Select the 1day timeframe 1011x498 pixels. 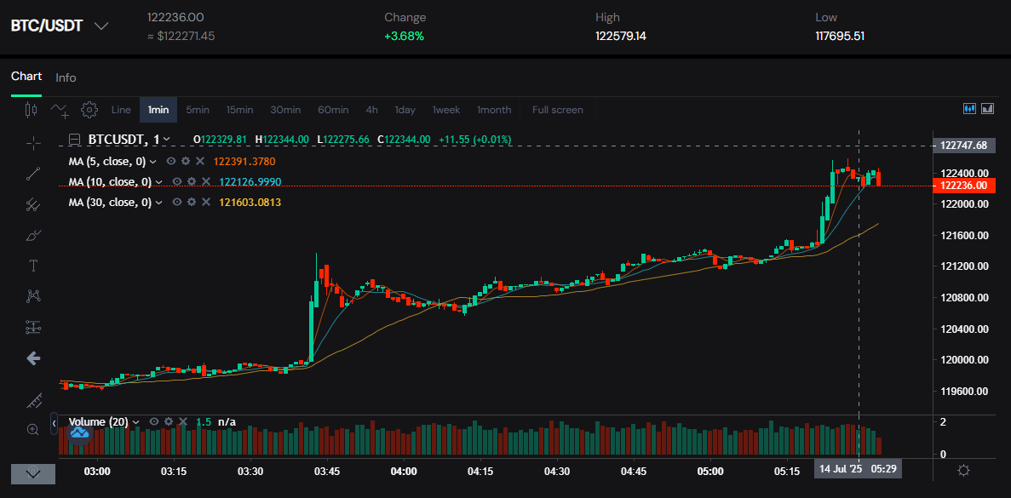click(x=405, y=110)
